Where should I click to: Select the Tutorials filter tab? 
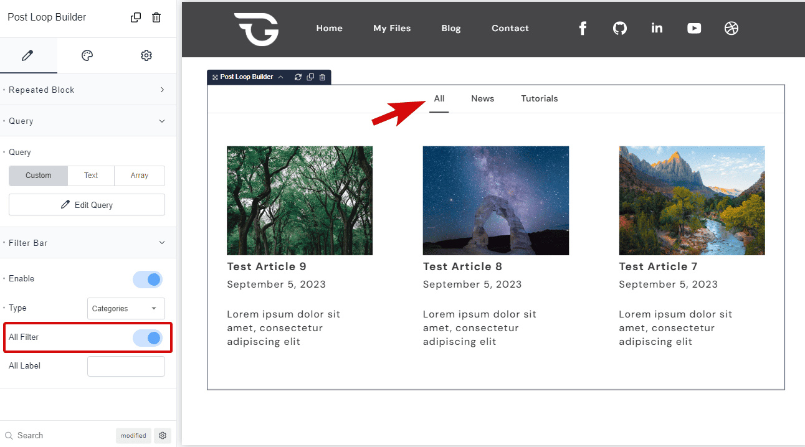(539, 98)
